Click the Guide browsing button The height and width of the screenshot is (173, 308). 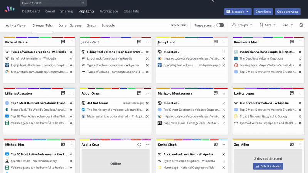(288, 12)
